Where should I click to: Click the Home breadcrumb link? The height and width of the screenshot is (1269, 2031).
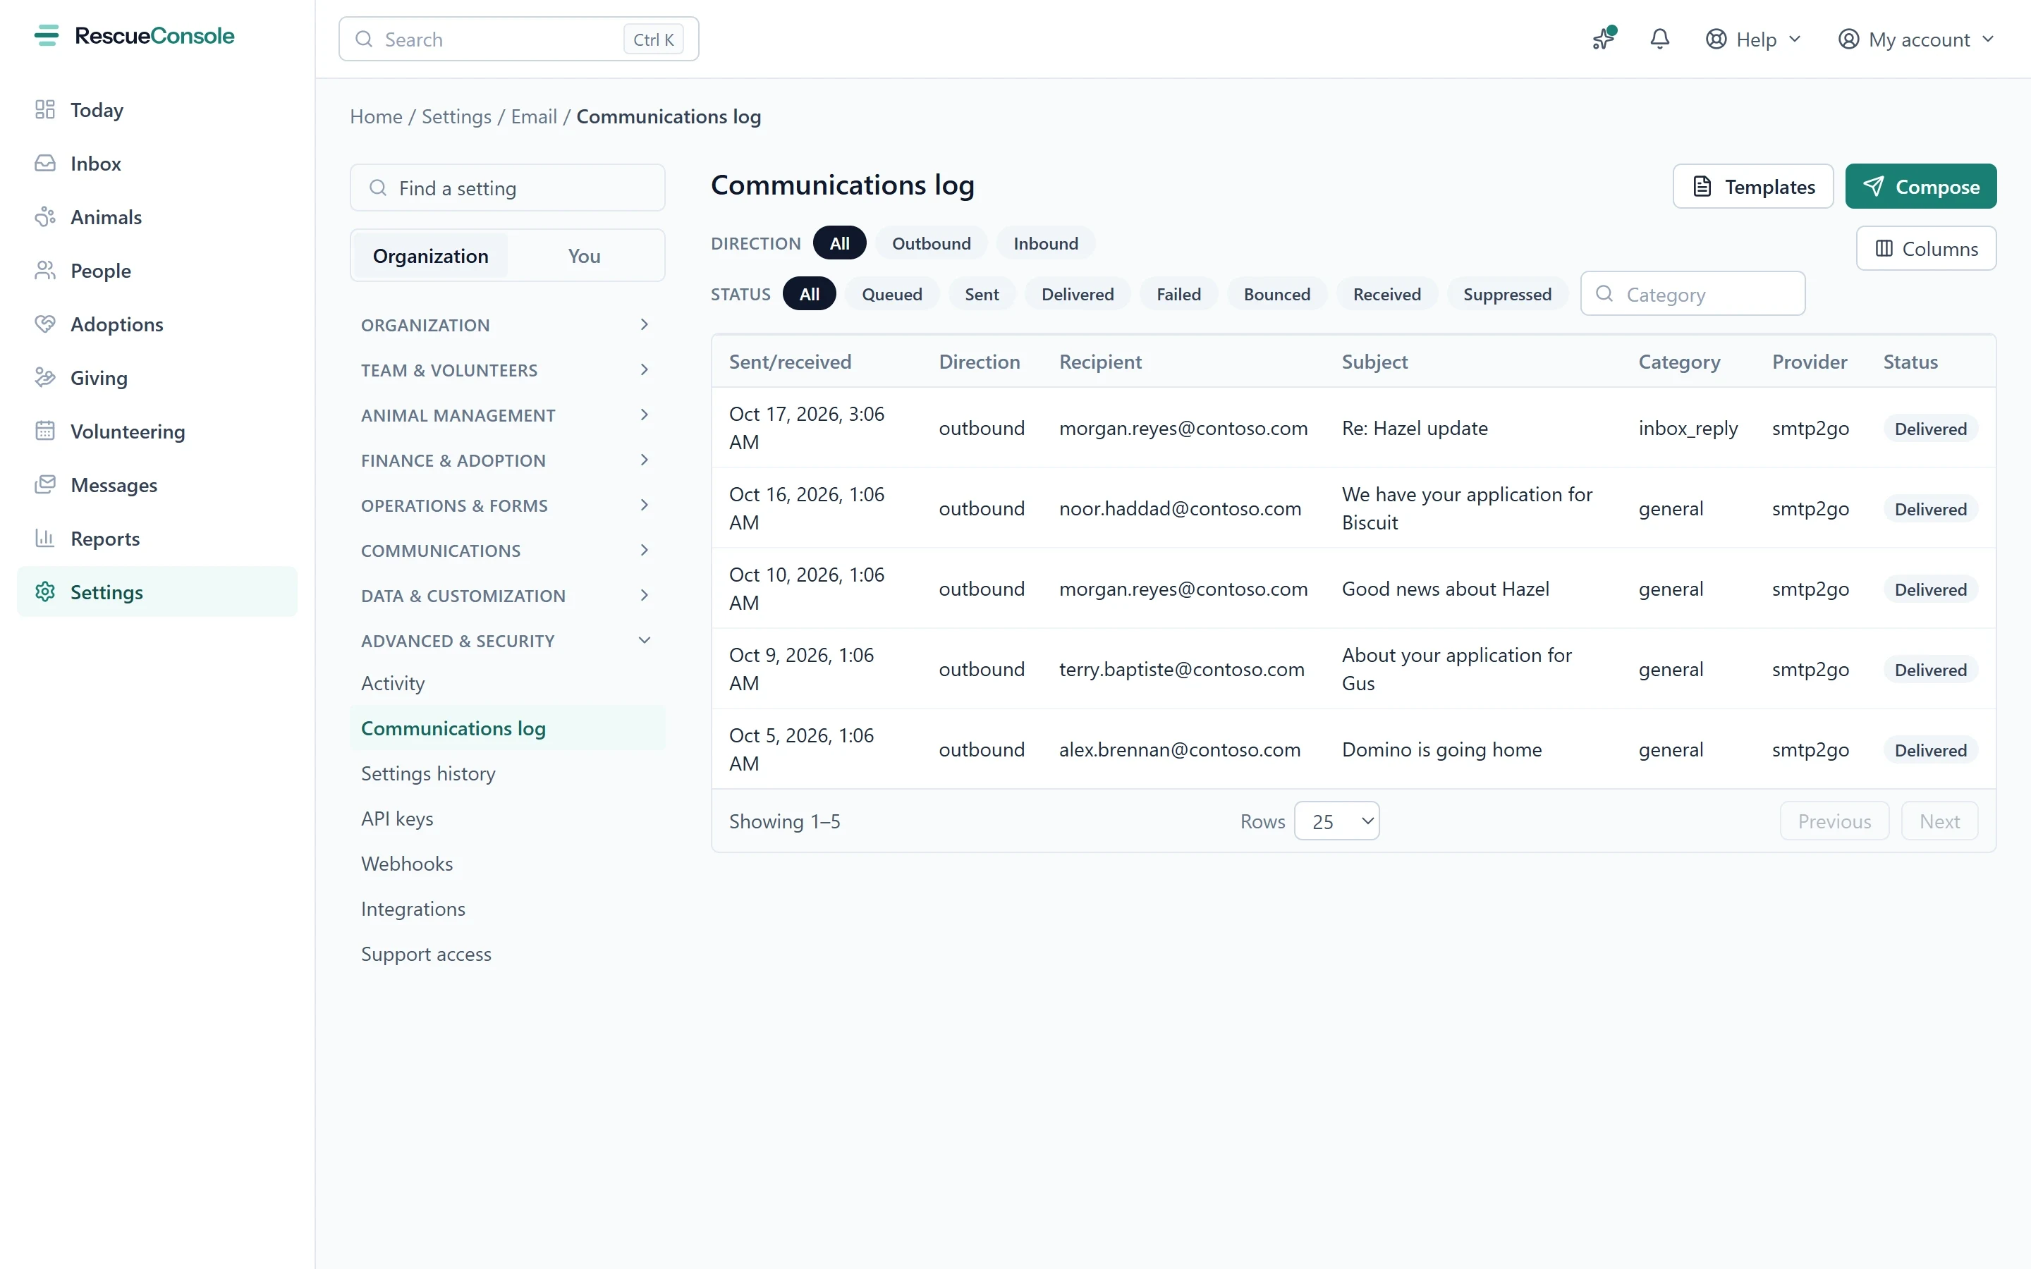[x=376, y=116]
